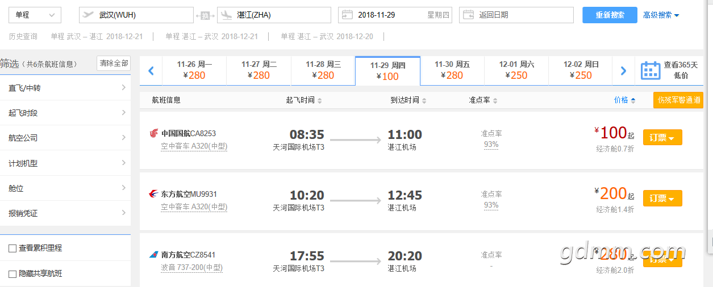This screenshot has width=713, height=287.
Task: Sort flights by 起飞时间
Action: coord(304,100)
